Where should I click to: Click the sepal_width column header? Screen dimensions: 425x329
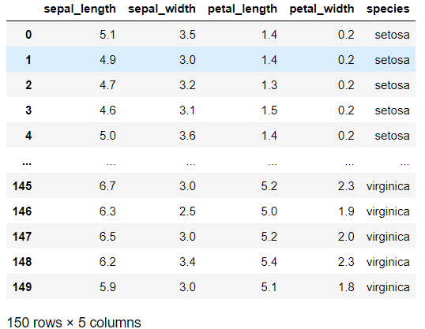162,9
